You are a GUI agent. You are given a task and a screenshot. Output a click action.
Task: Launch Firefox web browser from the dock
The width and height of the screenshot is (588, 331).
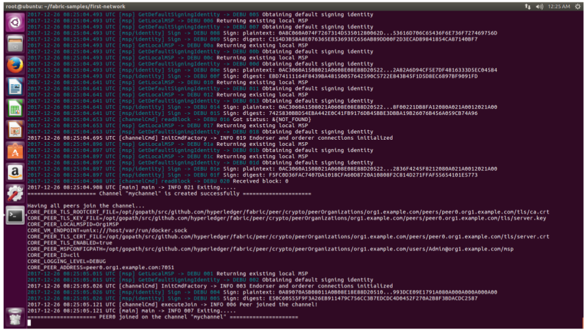pyautogui.click(x=15, y=65)
